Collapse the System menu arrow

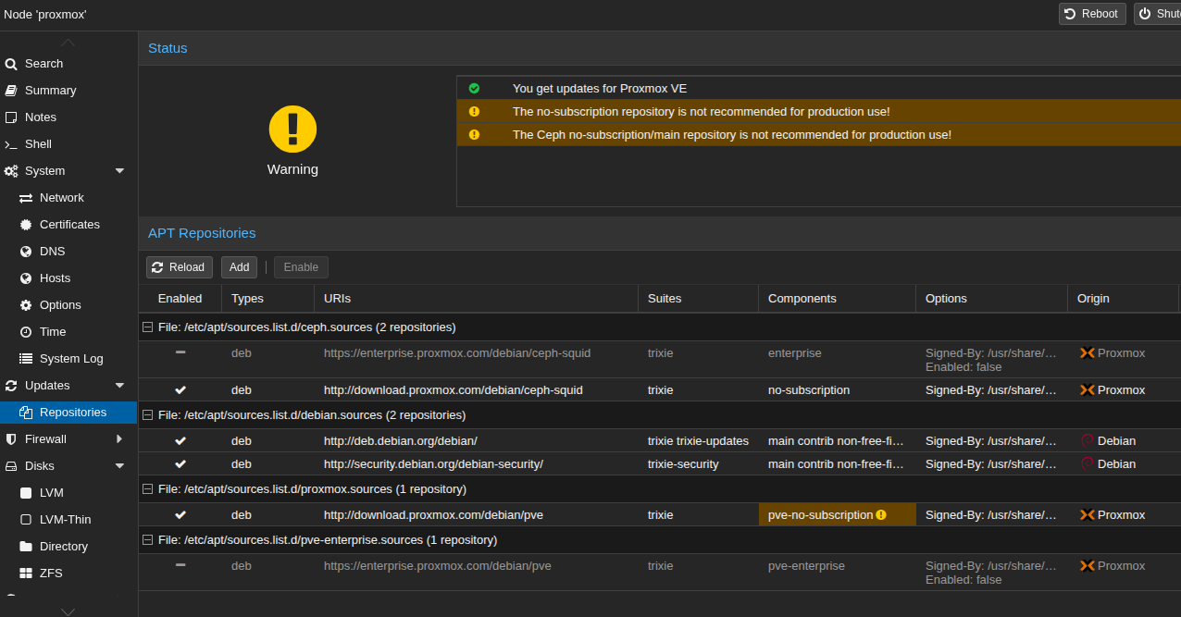[x=119, y=171]
